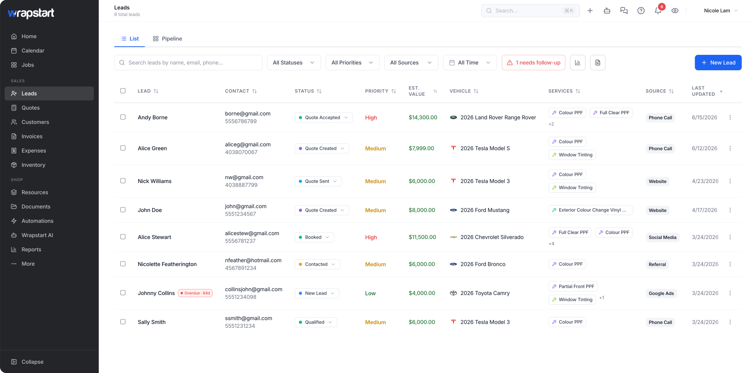The height and width of the screenshot is (373, 751).
Task: Open the notifications bell icon
Action: [x=658, y=11]
